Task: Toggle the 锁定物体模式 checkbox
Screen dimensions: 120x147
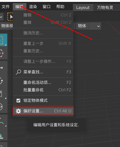Action: click(18, 101)
